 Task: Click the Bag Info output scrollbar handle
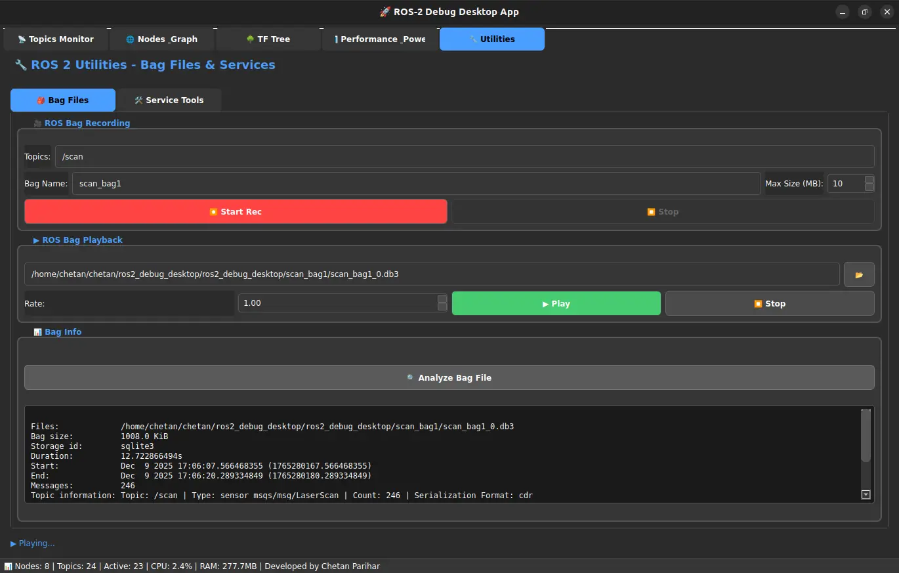[866, 436]
